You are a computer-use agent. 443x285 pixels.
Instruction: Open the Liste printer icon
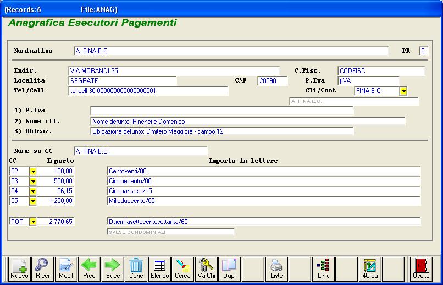click(276, 269)
